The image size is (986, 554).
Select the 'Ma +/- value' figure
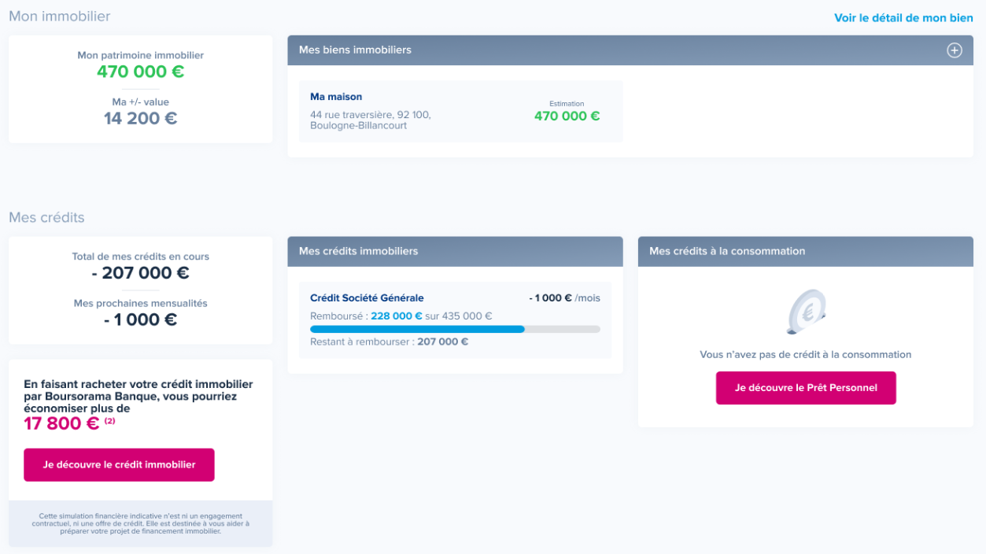(139, 118)
